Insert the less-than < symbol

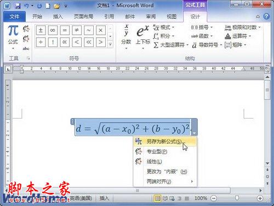pyautogui.click(x=77, y=42)
